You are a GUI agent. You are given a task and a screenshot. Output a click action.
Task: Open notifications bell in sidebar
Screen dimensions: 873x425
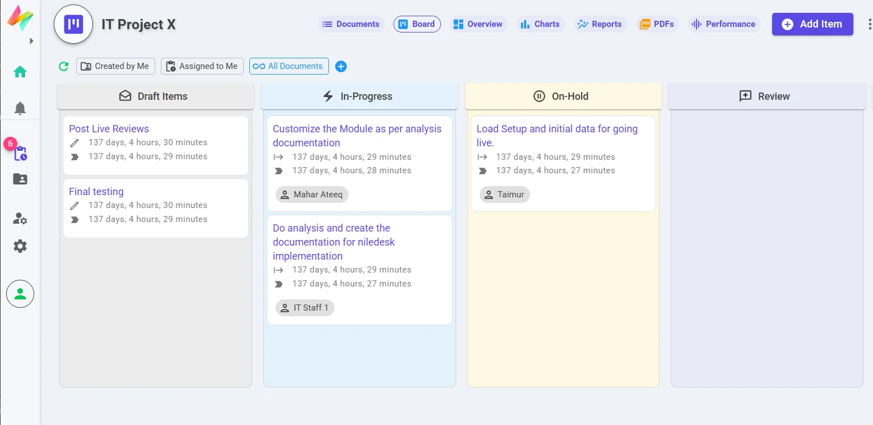[x=20, y=108]
